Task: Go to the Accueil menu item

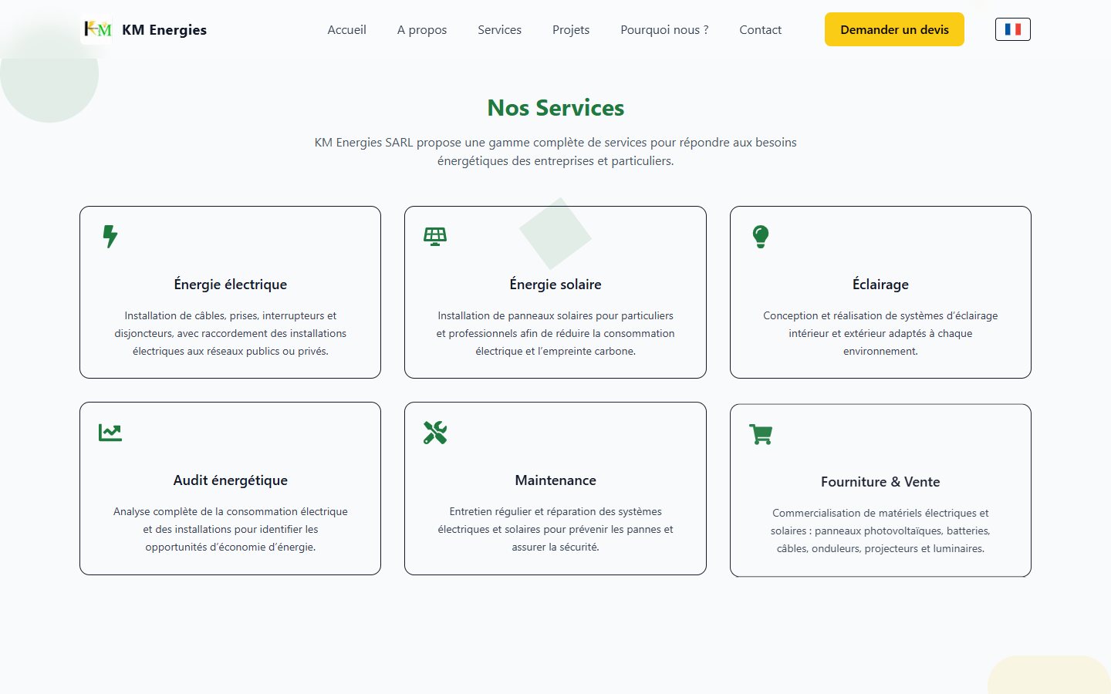Action: point(346,29)
